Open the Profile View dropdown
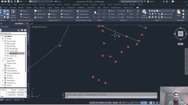This screenshot has width=188, height=105. 83,11
